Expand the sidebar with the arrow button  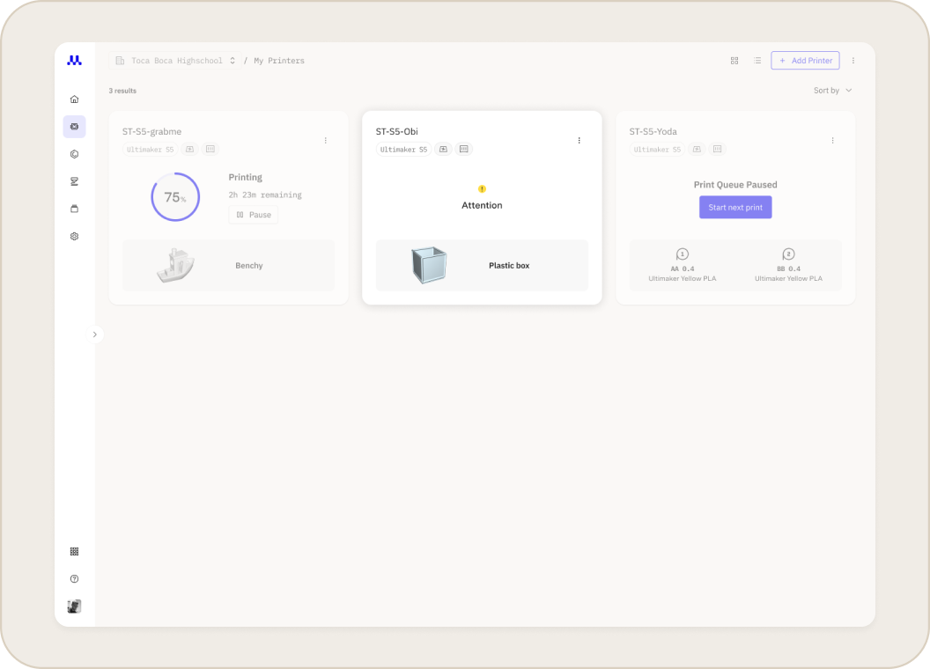click(95, 334)
